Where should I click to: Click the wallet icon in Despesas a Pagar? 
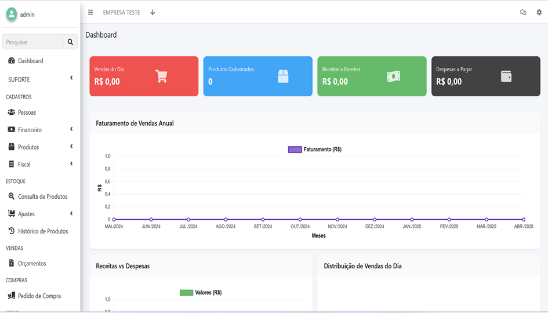point(506,76)
